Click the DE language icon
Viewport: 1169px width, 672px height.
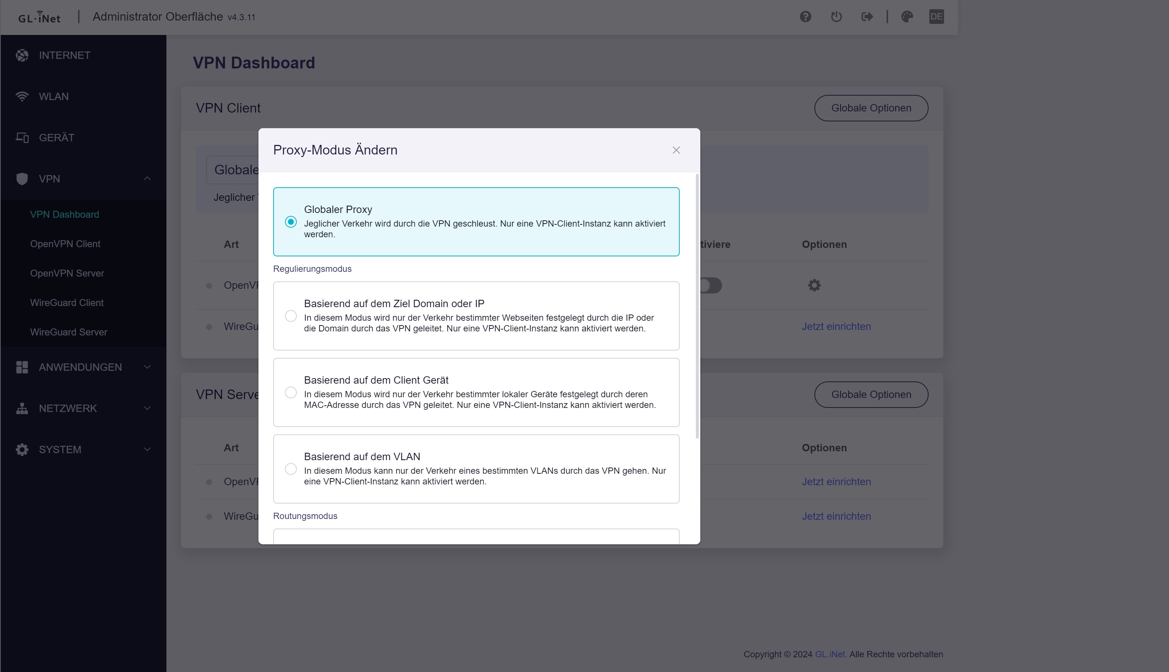point(936,17)
